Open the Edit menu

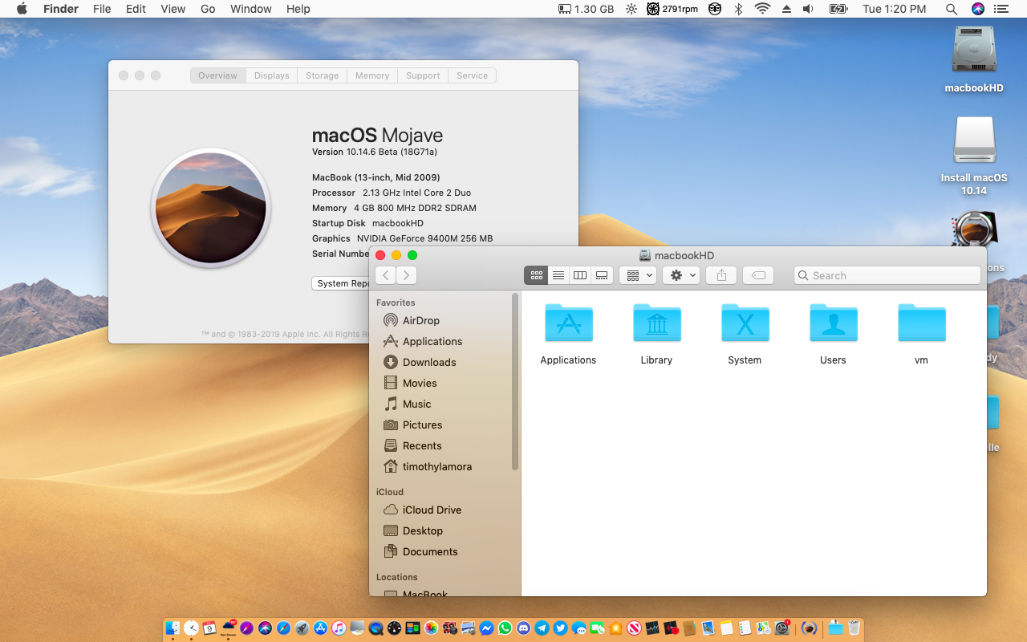136,9
